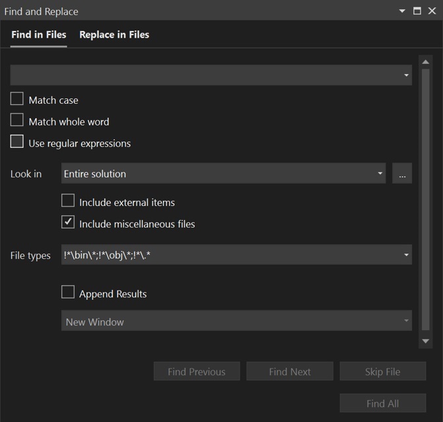This screenshot has height=422, width=443.
Task: Click the Look in label
Action: (x=26, y=174)
